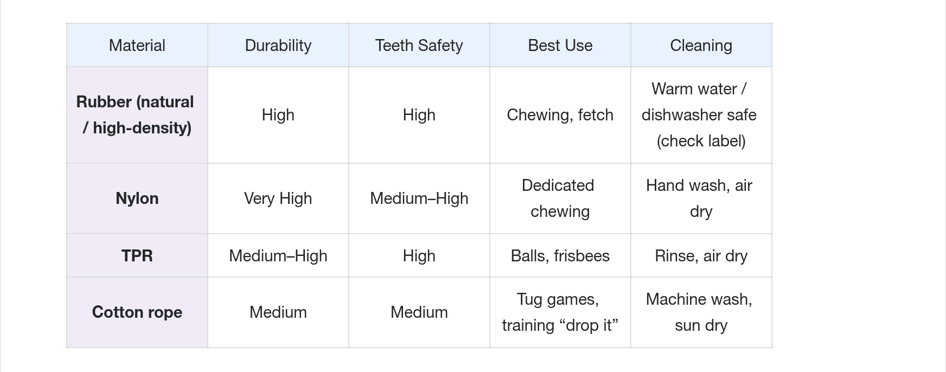Click the Balls, frisbees cell
Viewport: 946px width, 372px height.
tap(560, 256)
